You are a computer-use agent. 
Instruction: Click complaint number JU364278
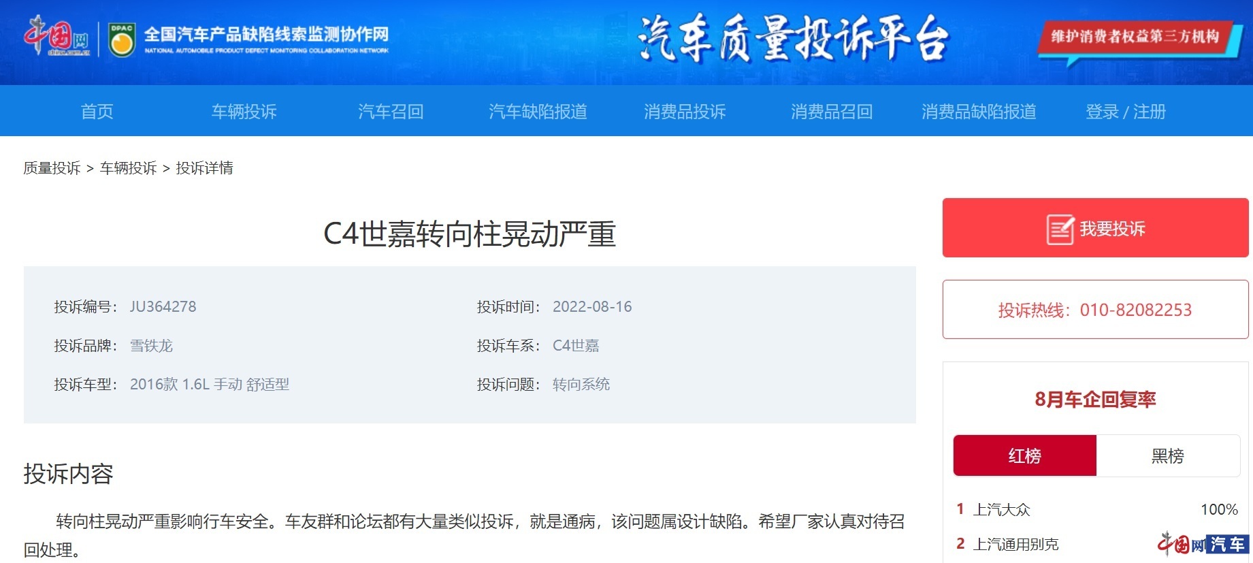[163, 307]
